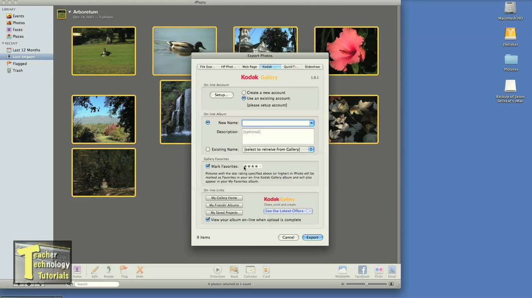This screenshot has width=532, height=298.
Task: Click the Setup... button
Action: pyautogui.click(x=221, y=95)
